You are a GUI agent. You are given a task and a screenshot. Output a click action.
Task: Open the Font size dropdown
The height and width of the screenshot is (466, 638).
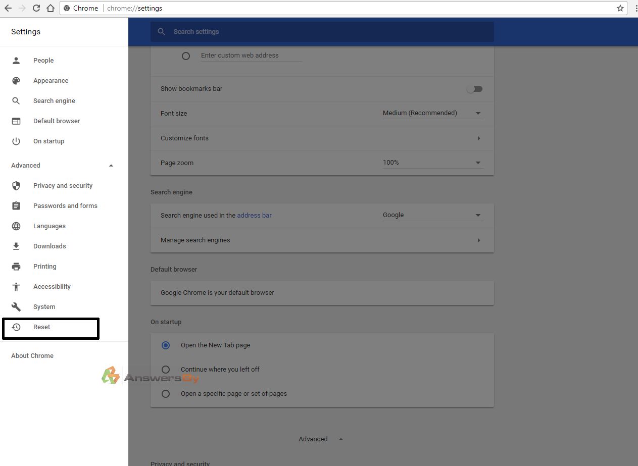(x=433, y=113)
